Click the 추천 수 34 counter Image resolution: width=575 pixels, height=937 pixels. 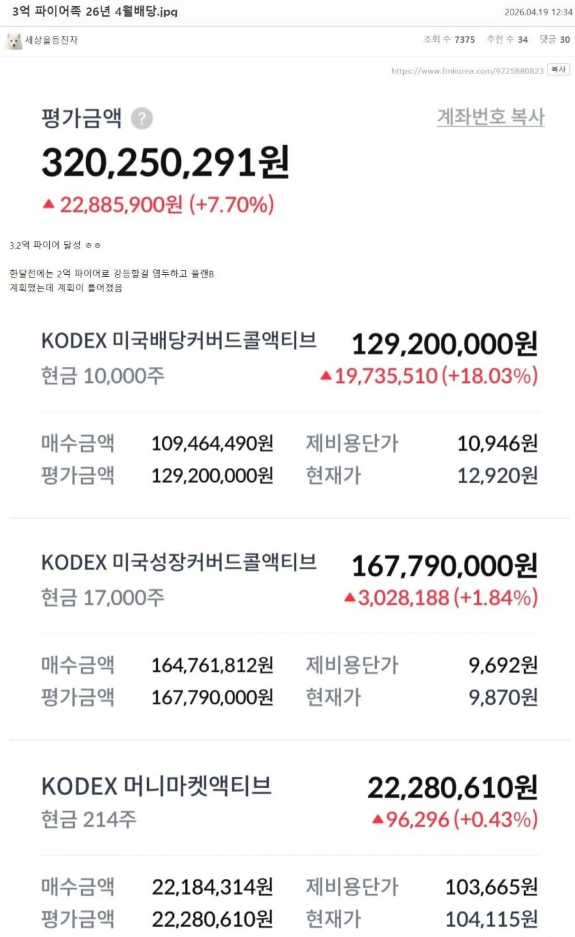[507, 39]
